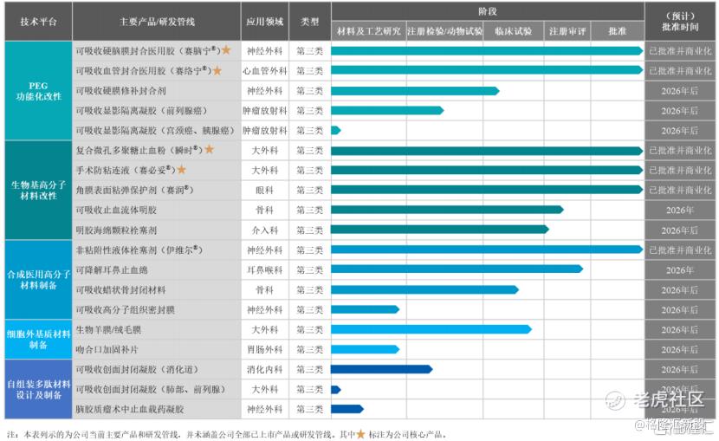Click product name 角膜表面粘弹保护剂（赛润）

(134, 190)
